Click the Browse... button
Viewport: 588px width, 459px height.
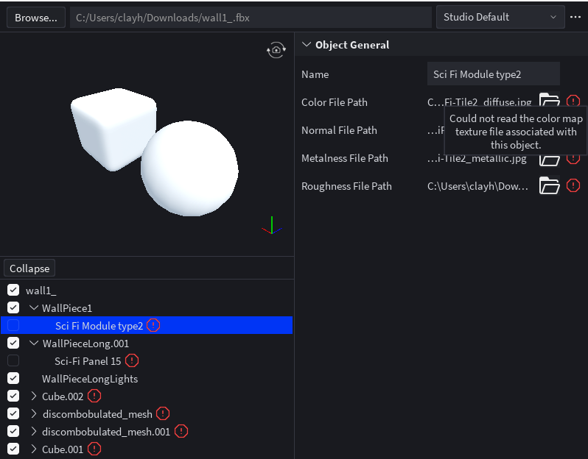[36, 18]
